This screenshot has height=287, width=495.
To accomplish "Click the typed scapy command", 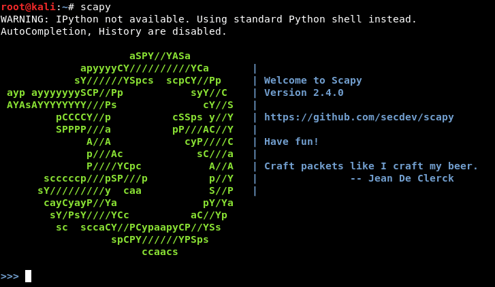I will pos(95,7).
